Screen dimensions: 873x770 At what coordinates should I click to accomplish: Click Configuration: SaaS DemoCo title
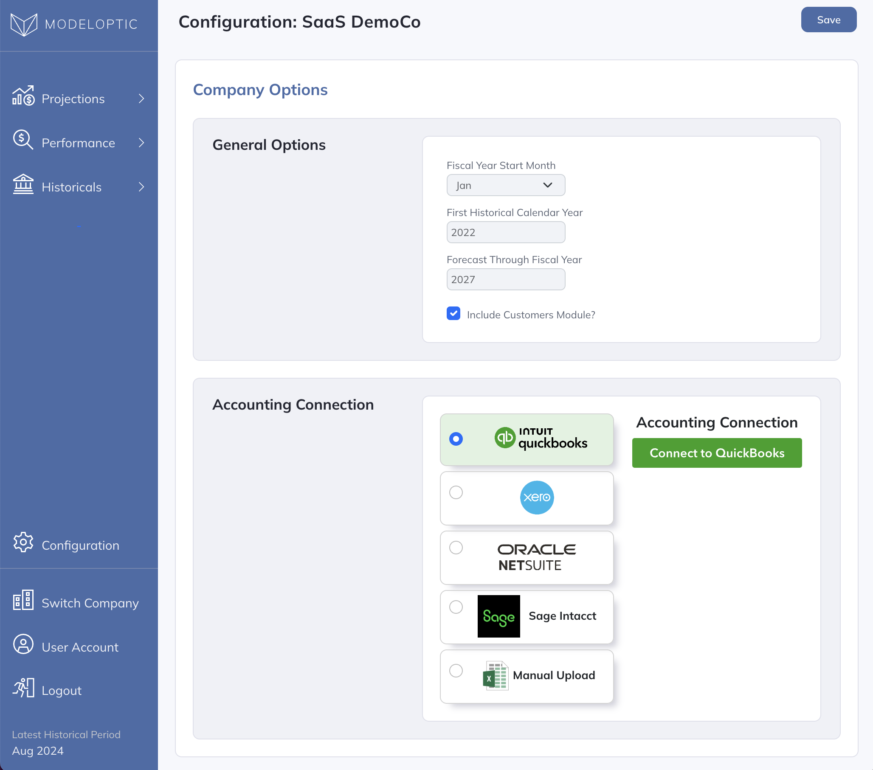[x=299, y=22]
